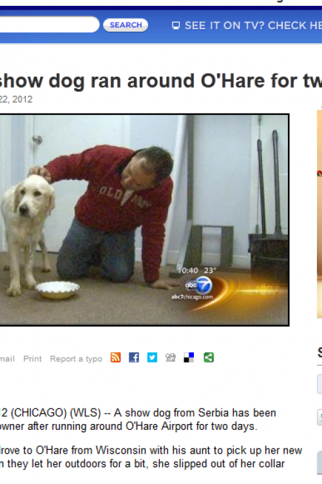Share the article via Twitter icon

[x=152, y=358]
